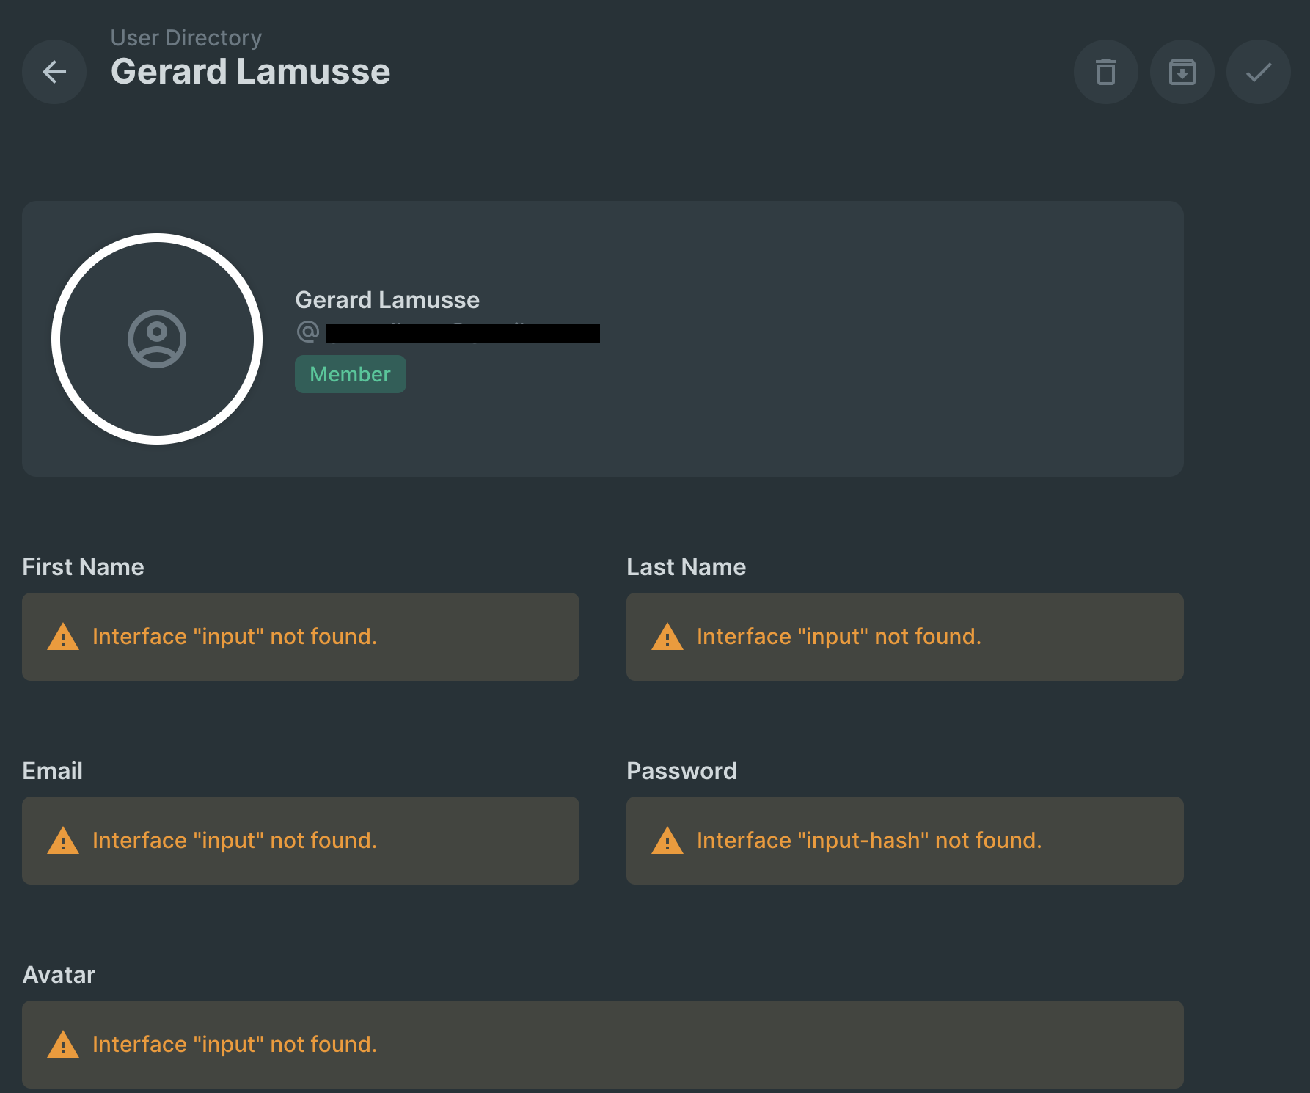
Task: Click the 'Last Name' label
Action: [x=687, y=567]
